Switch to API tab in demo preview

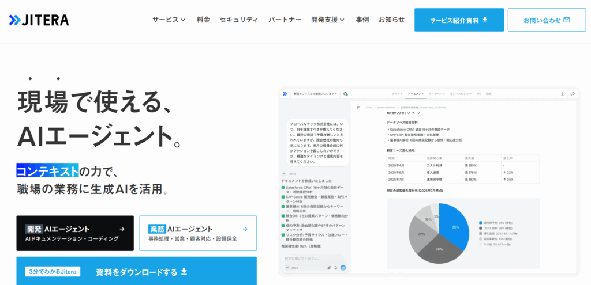pos(478,94)
